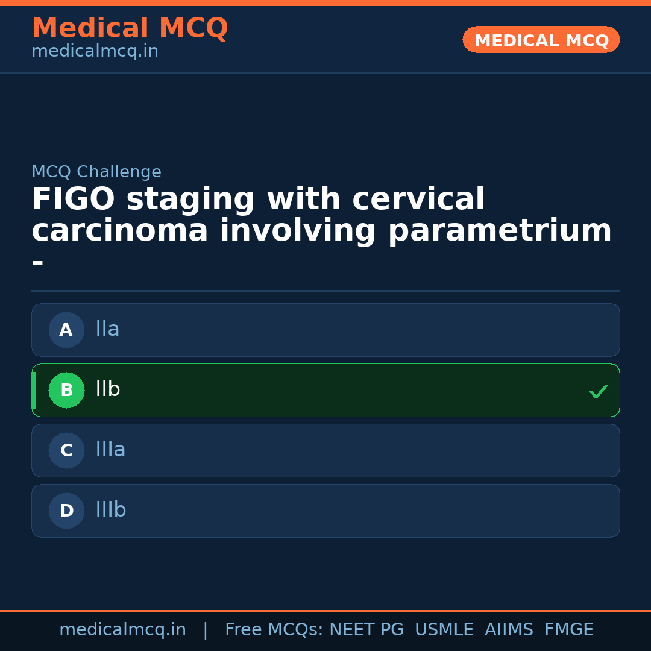Click the AIIMS label in footer
Viewport: 651px width, 651px height.
(x=509, y=629)
